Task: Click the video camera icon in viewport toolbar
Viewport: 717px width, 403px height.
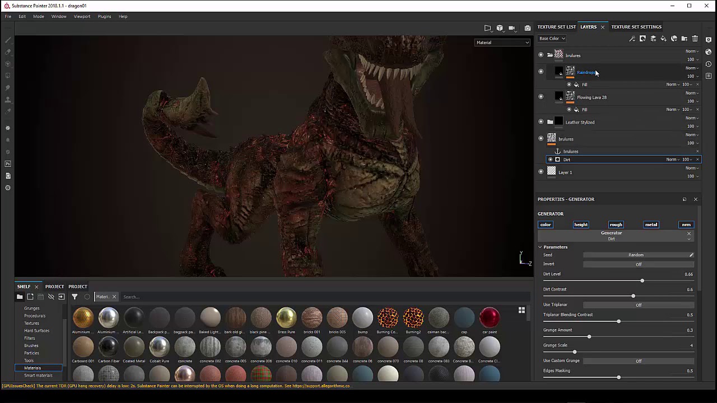Action: pos(511,28)
